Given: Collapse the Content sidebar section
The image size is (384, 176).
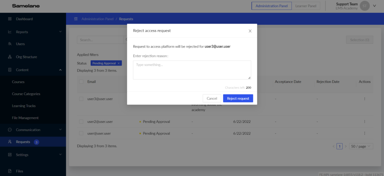Looking at the screenshot, I should pos(60,70).
